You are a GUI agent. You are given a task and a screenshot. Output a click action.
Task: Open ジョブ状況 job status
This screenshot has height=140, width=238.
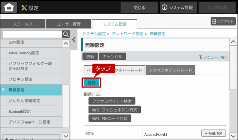click(x=217, y=7)
